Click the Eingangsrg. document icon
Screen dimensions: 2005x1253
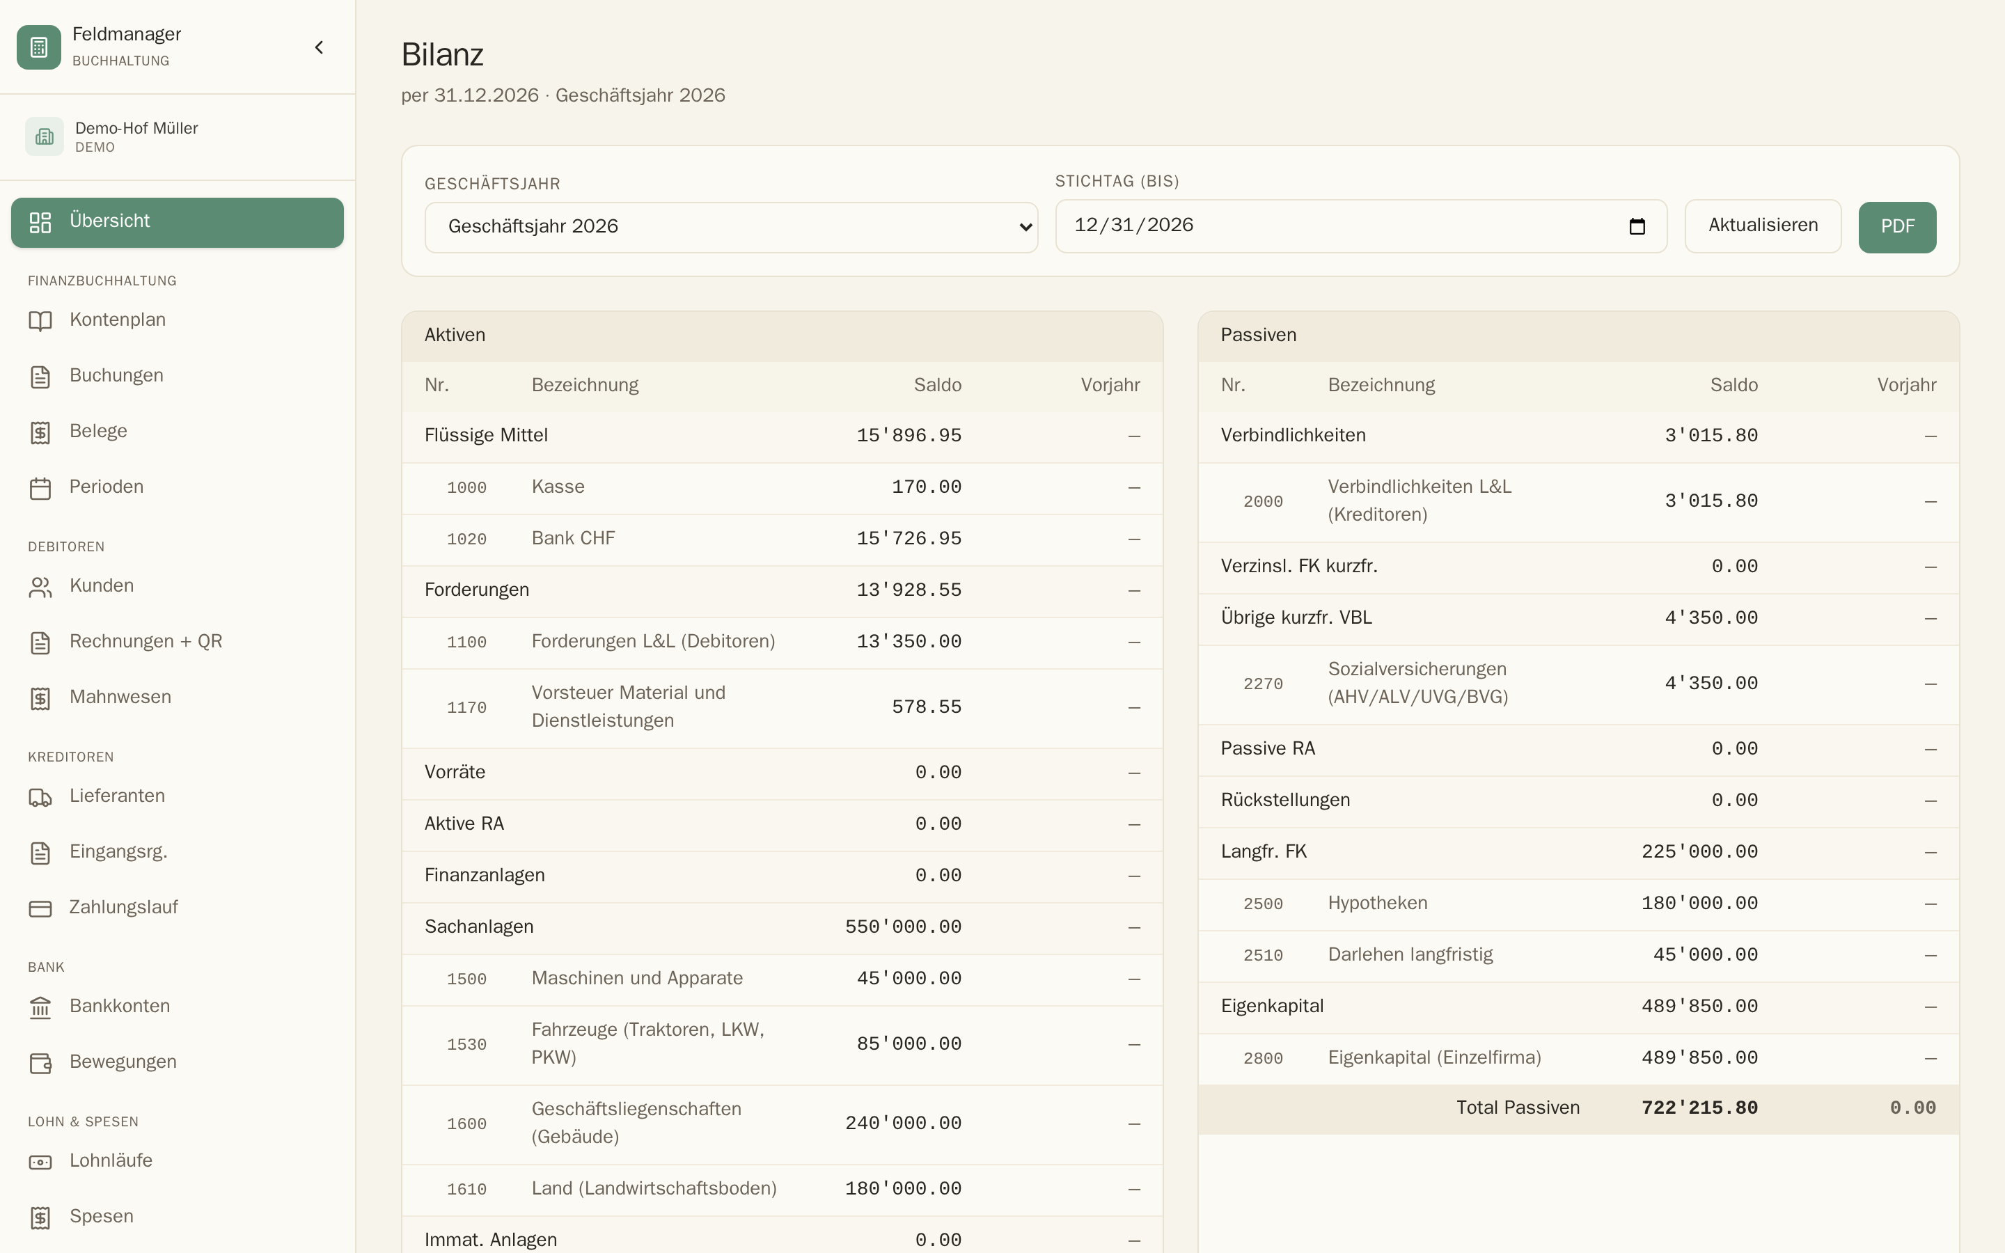[40, 853]
